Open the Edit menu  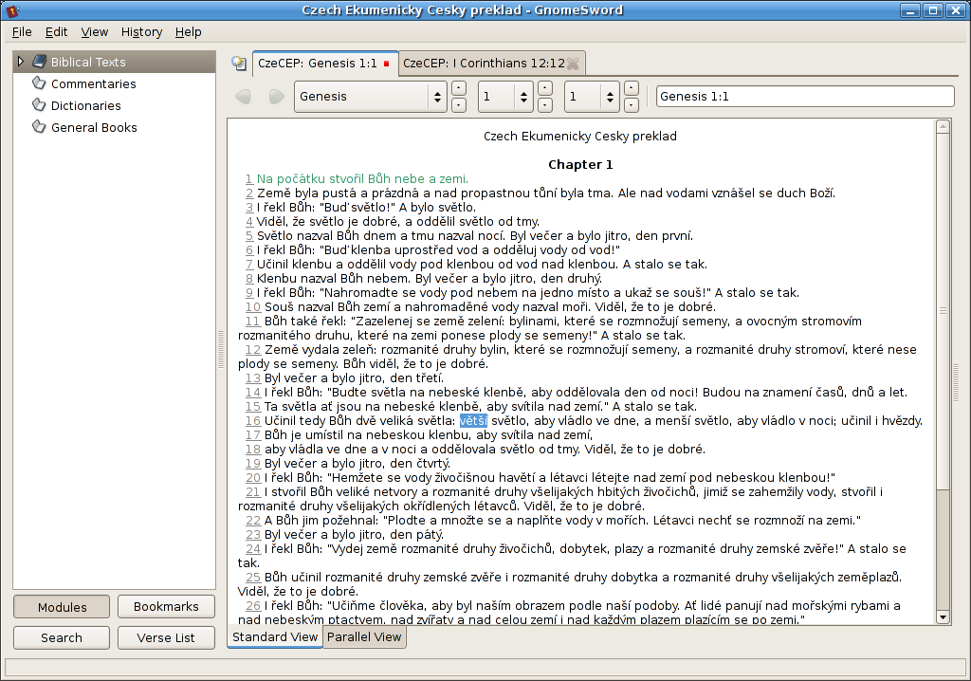56,32
